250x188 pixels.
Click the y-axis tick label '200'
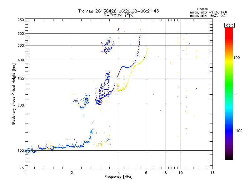click(21, 105)
